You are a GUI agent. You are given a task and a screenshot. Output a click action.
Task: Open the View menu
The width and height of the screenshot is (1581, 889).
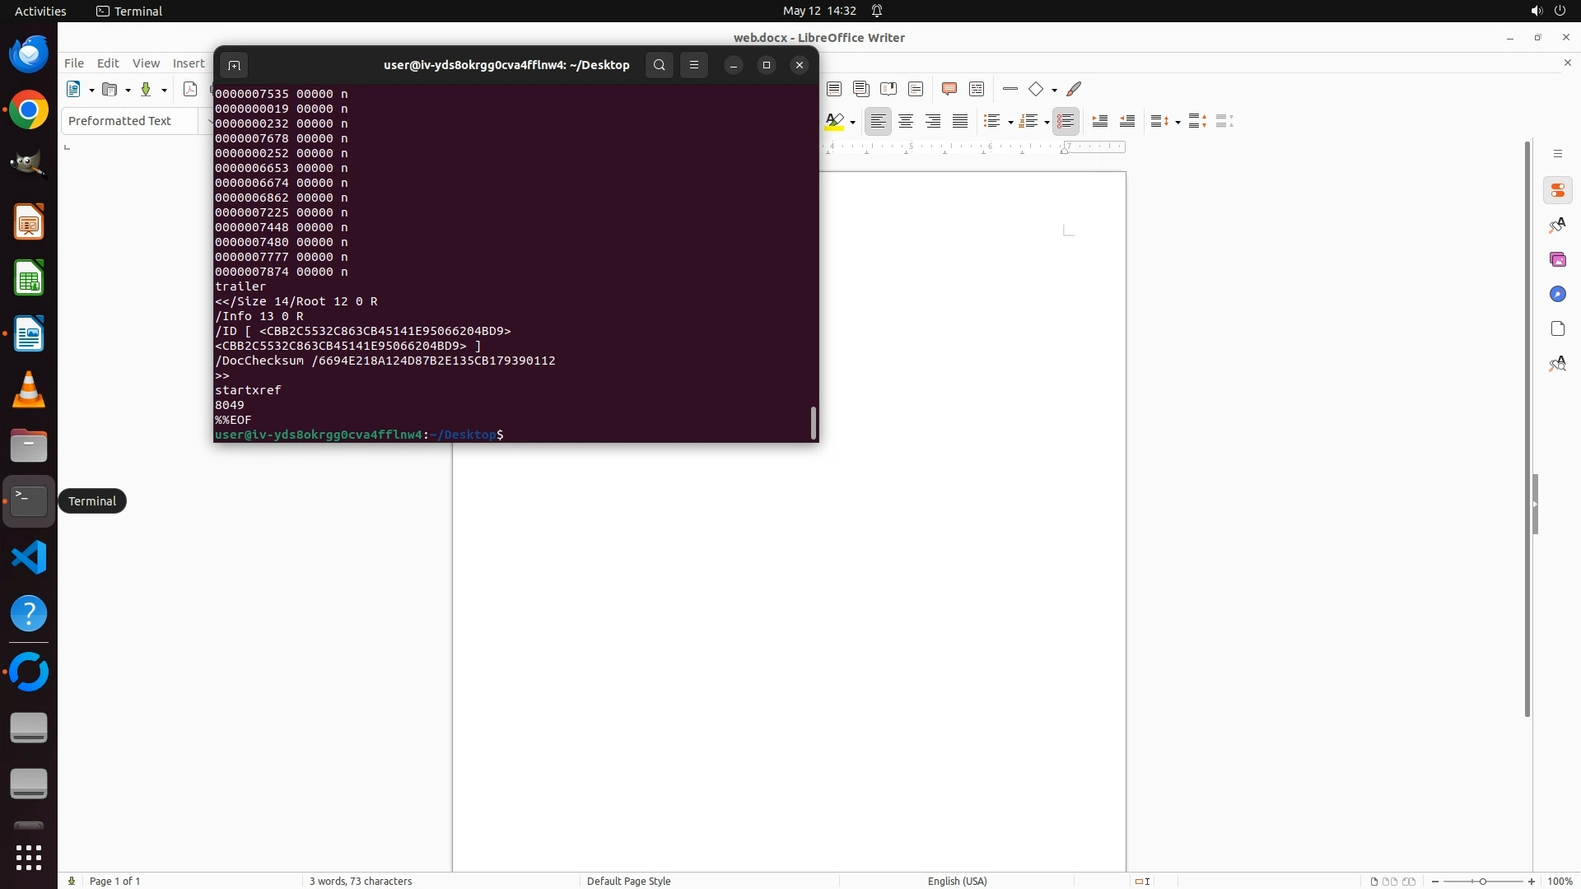coord(146,63)
